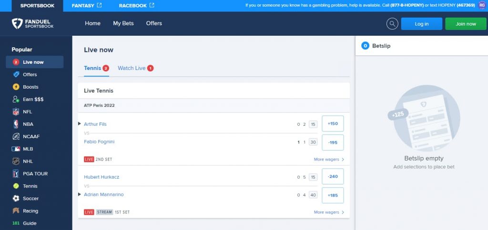Click the Watch Live red count badge
488x230 pixels.
(x=150, y=69)
